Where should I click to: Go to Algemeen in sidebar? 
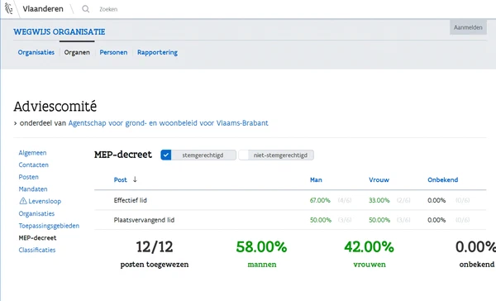coord(32,152)
